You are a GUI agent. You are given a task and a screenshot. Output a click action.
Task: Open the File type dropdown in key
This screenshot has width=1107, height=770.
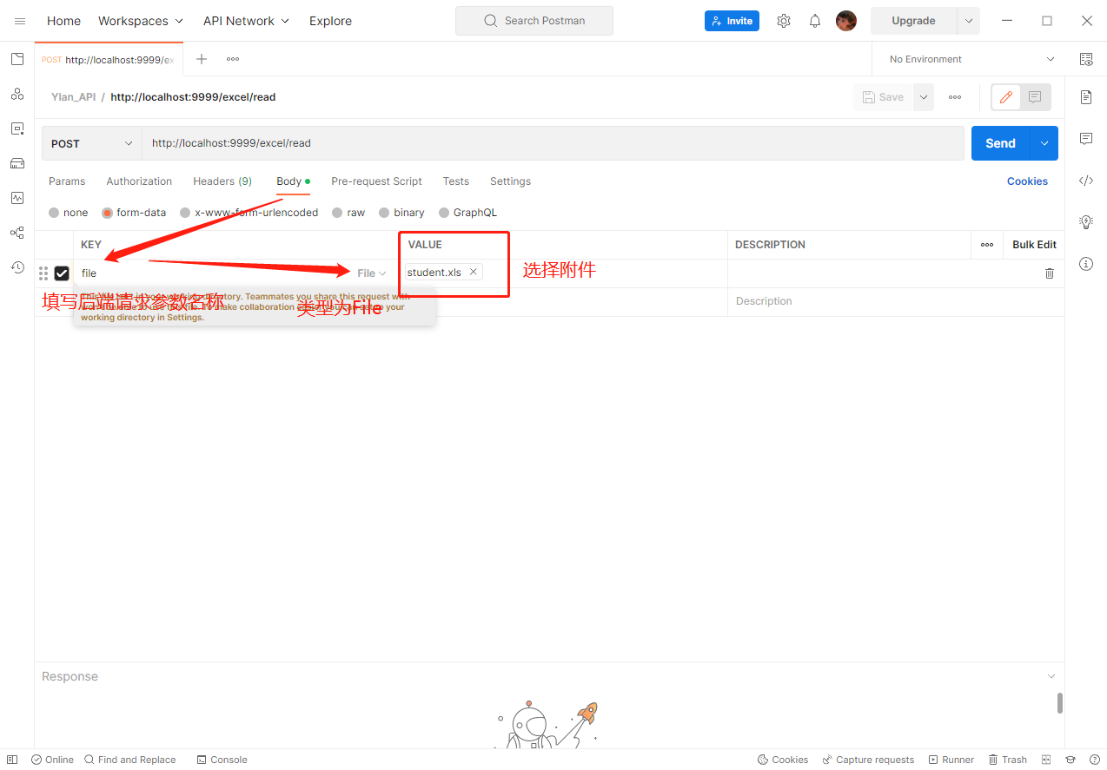tap(371, 273)
